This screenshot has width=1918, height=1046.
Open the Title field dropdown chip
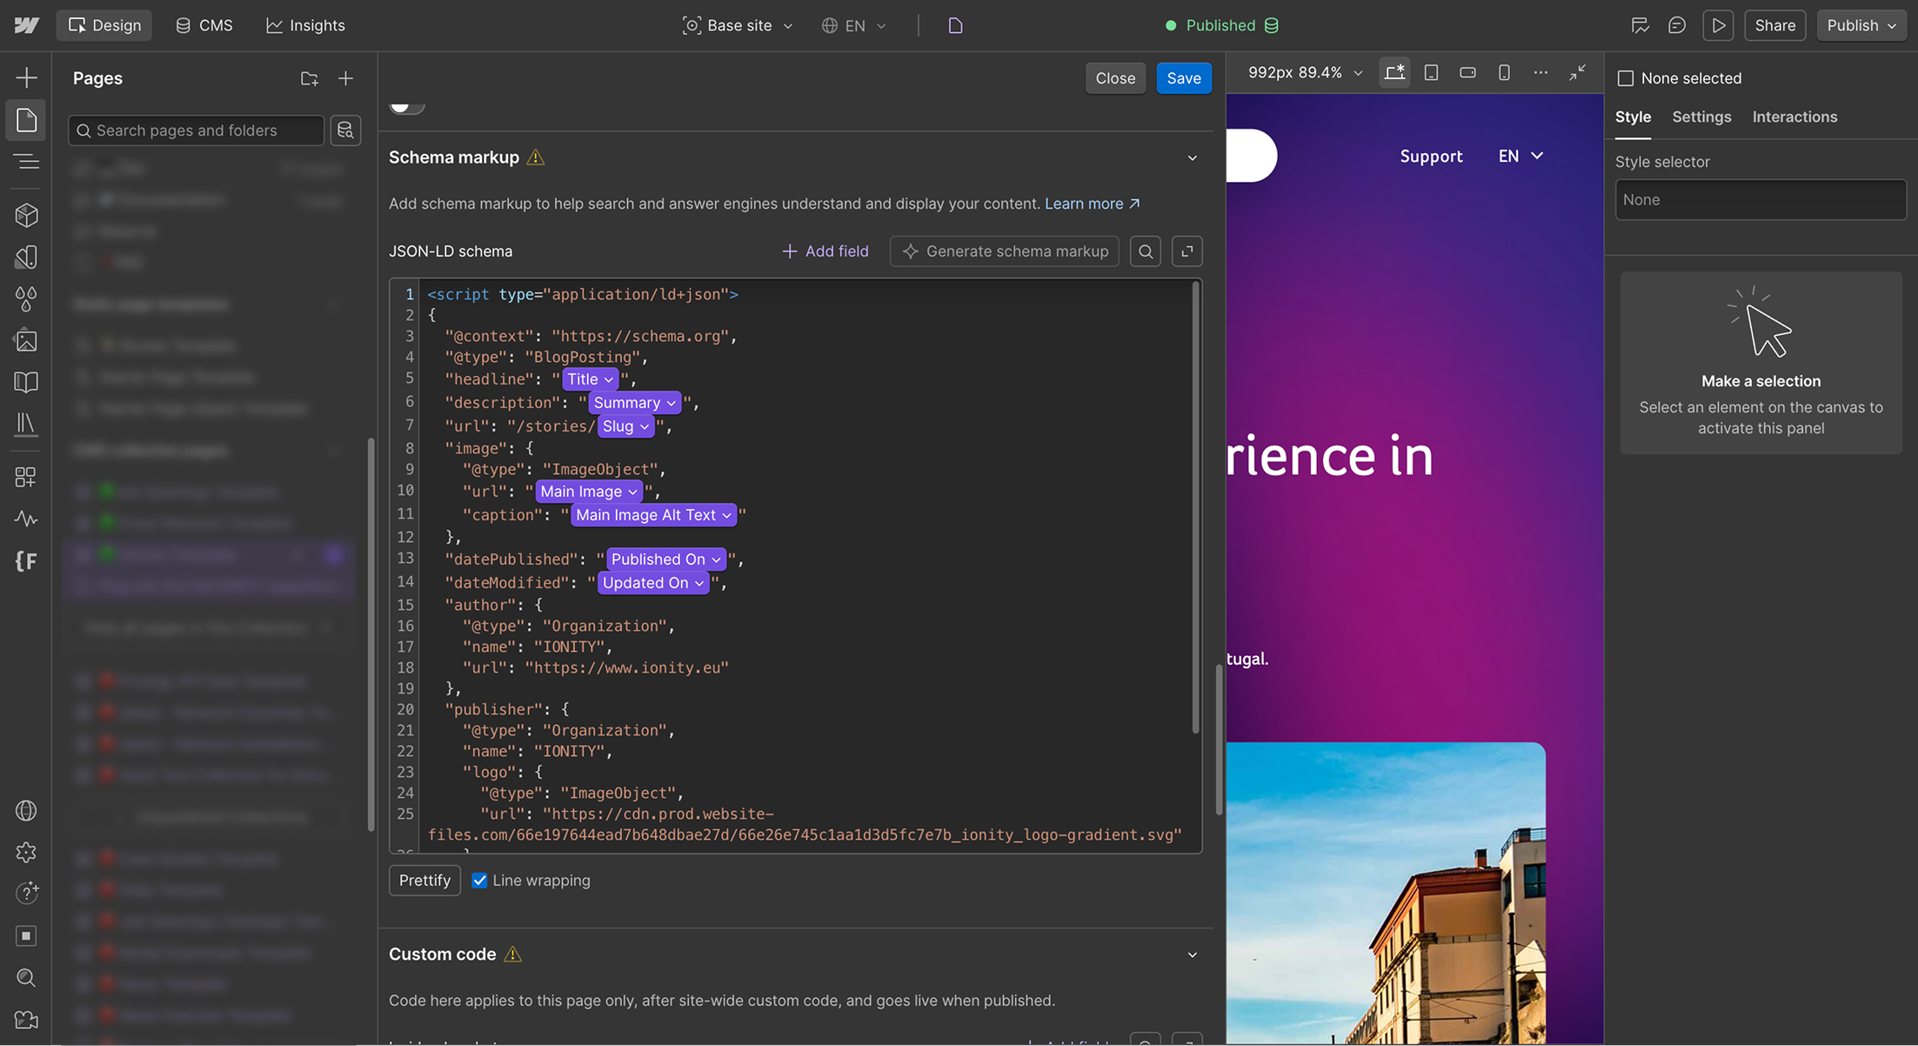[591, 379]
